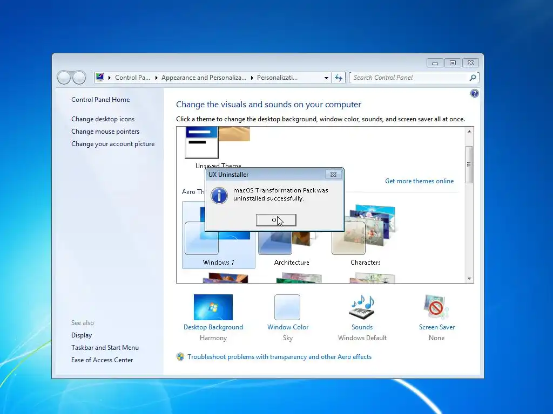Open Get more themes online
This screenshot has height=414, width=553.
click(x=419, y=181)
